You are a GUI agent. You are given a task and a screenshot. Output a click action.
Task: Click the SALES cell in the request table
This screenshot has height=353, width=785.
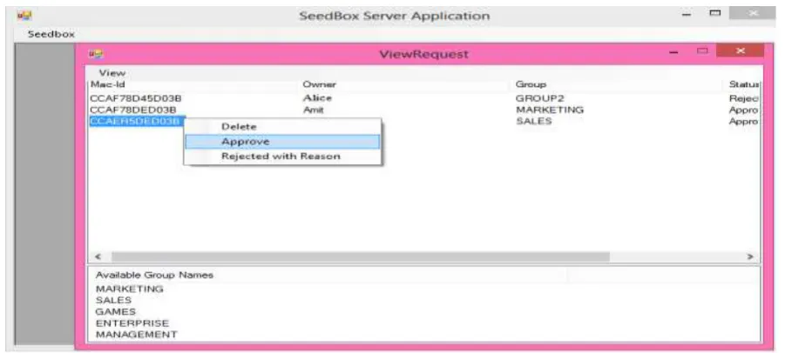(534, 121)
